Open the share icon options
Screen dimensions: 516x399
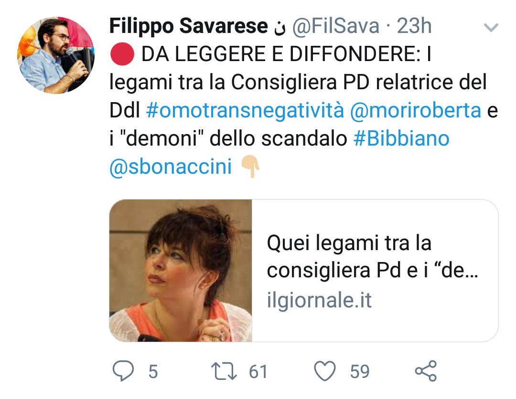coord(426,371)
